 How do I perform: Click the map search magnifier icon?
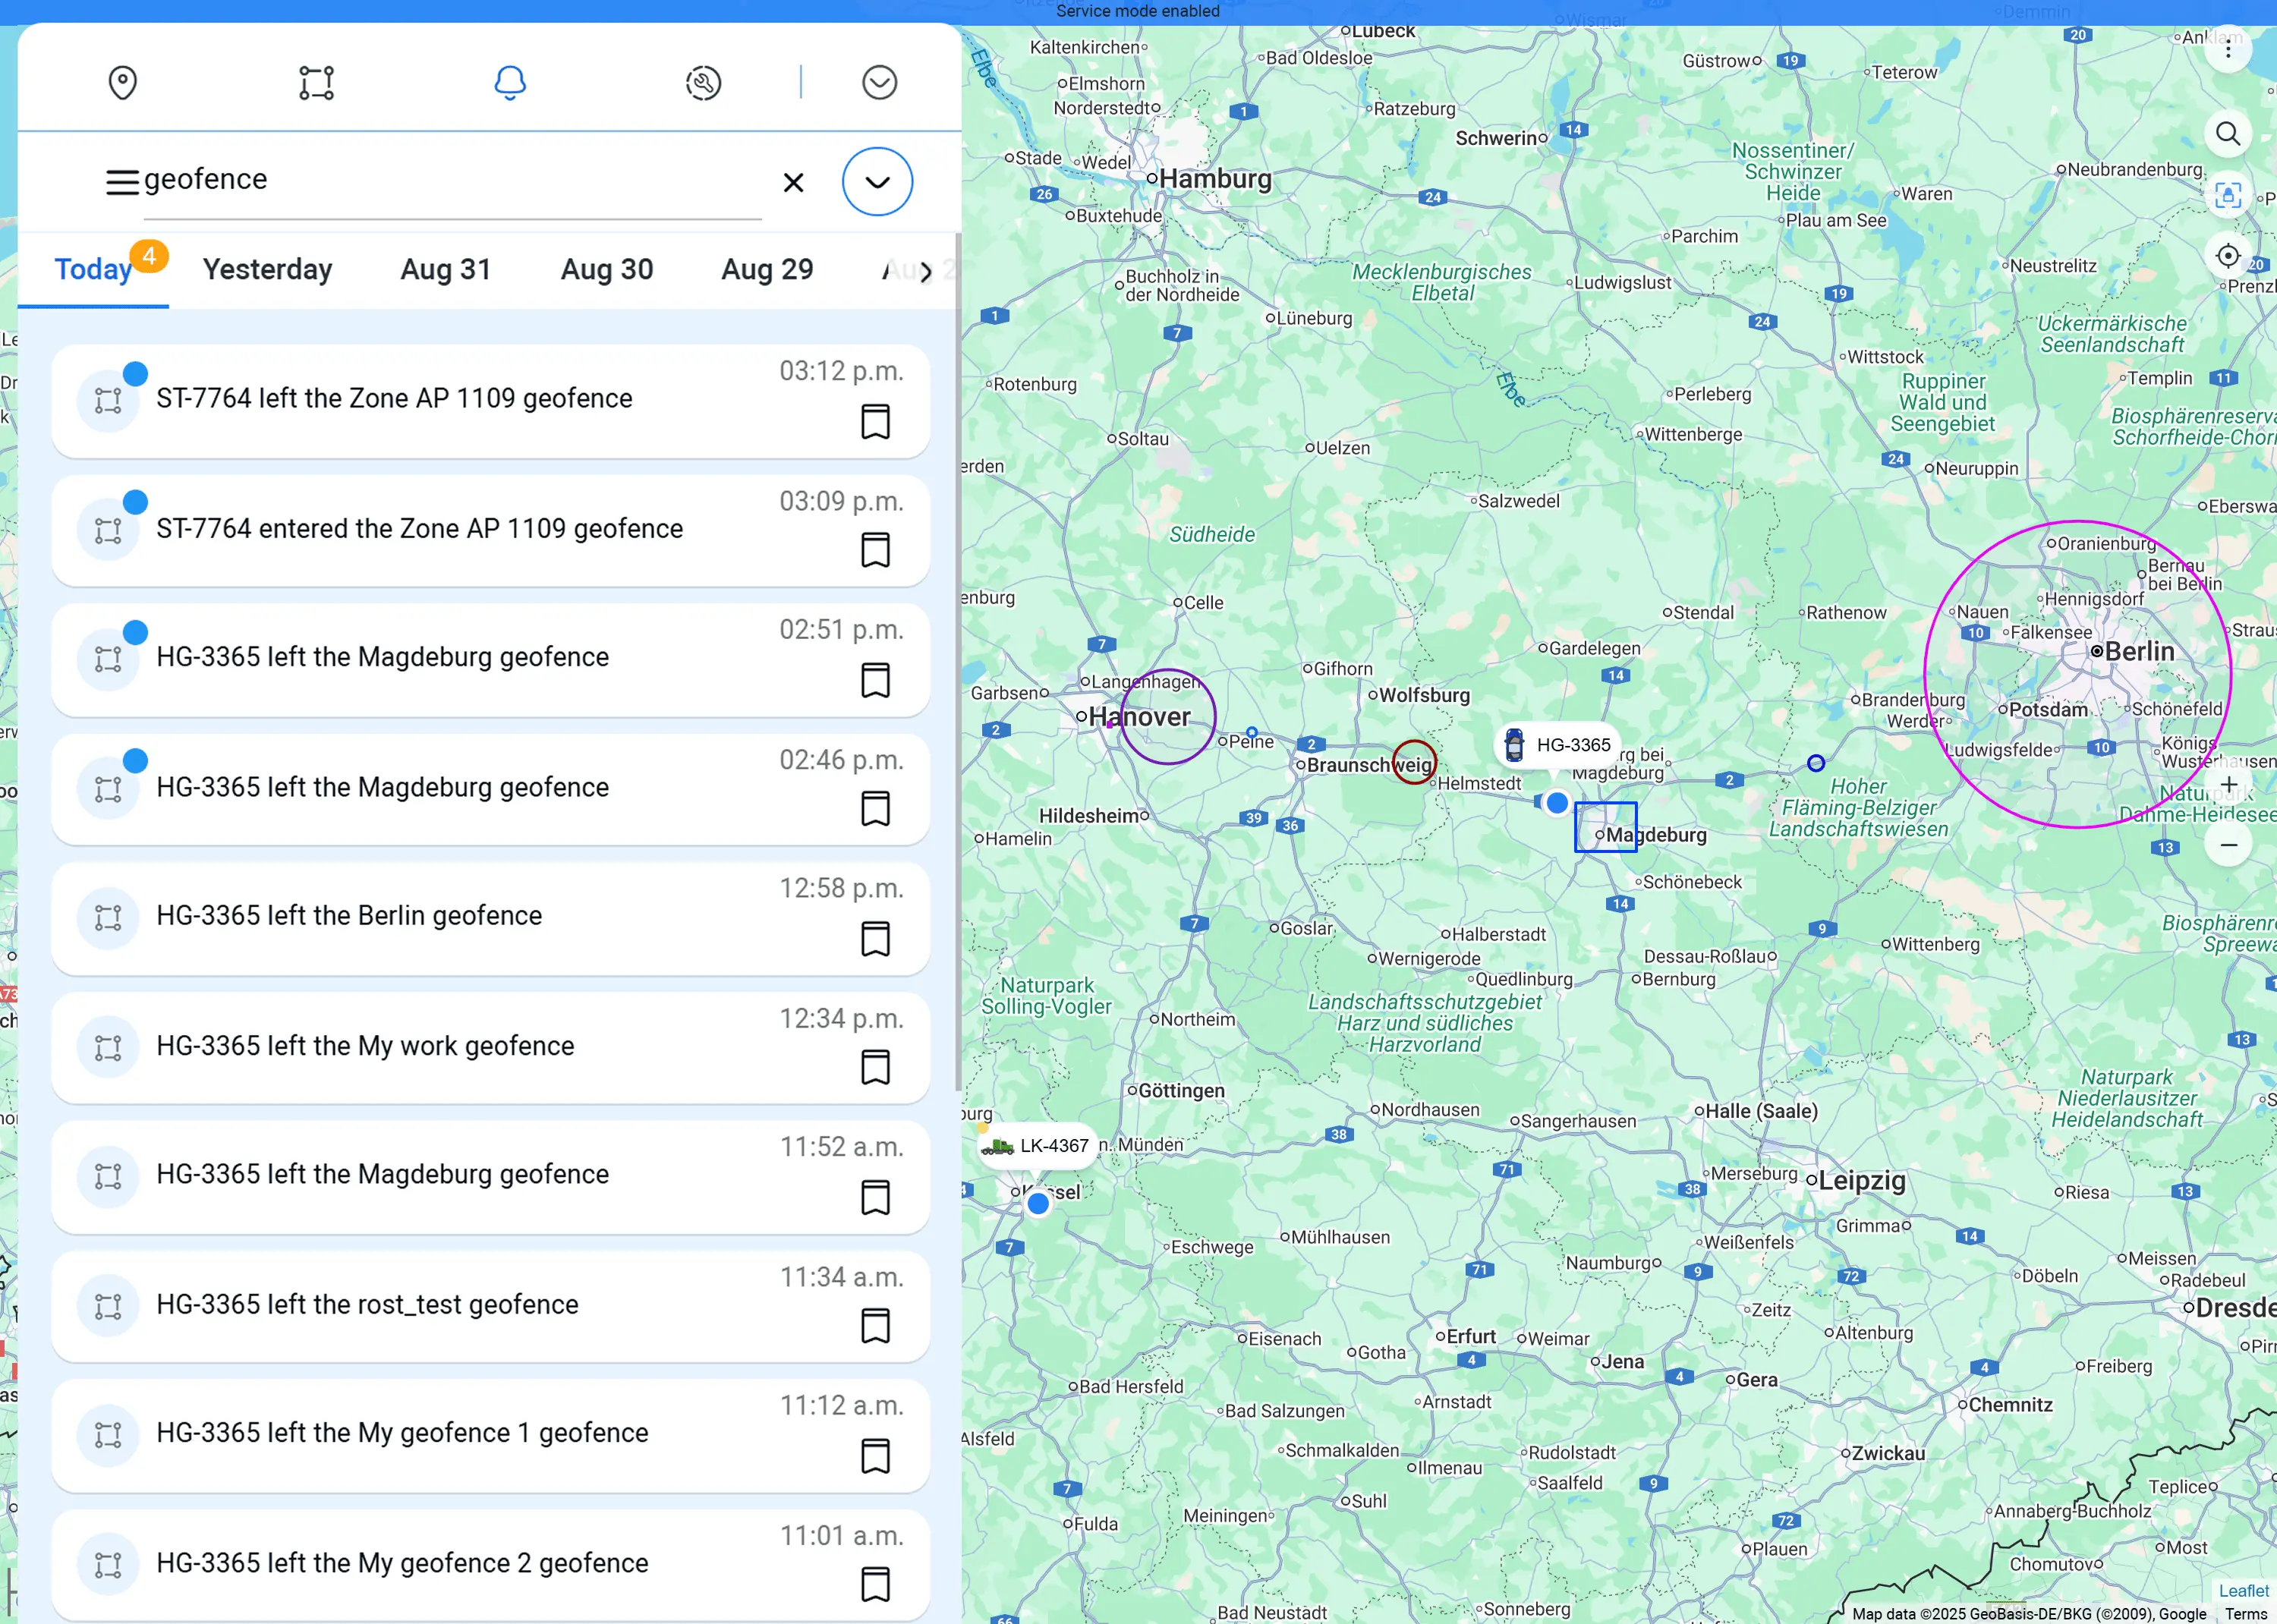[2227, 134]
